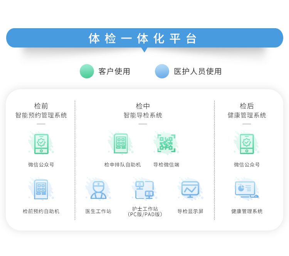Click the 微信公众号 phone icon under 检后
Screen dimensions: 289x256
[247, 144]
